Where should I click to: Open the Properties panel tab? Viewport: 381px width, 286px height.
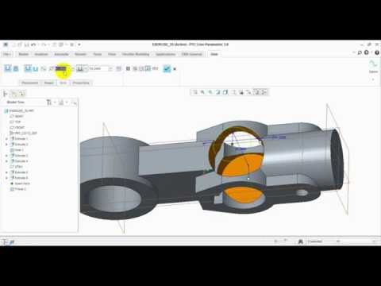coord(81,83)
